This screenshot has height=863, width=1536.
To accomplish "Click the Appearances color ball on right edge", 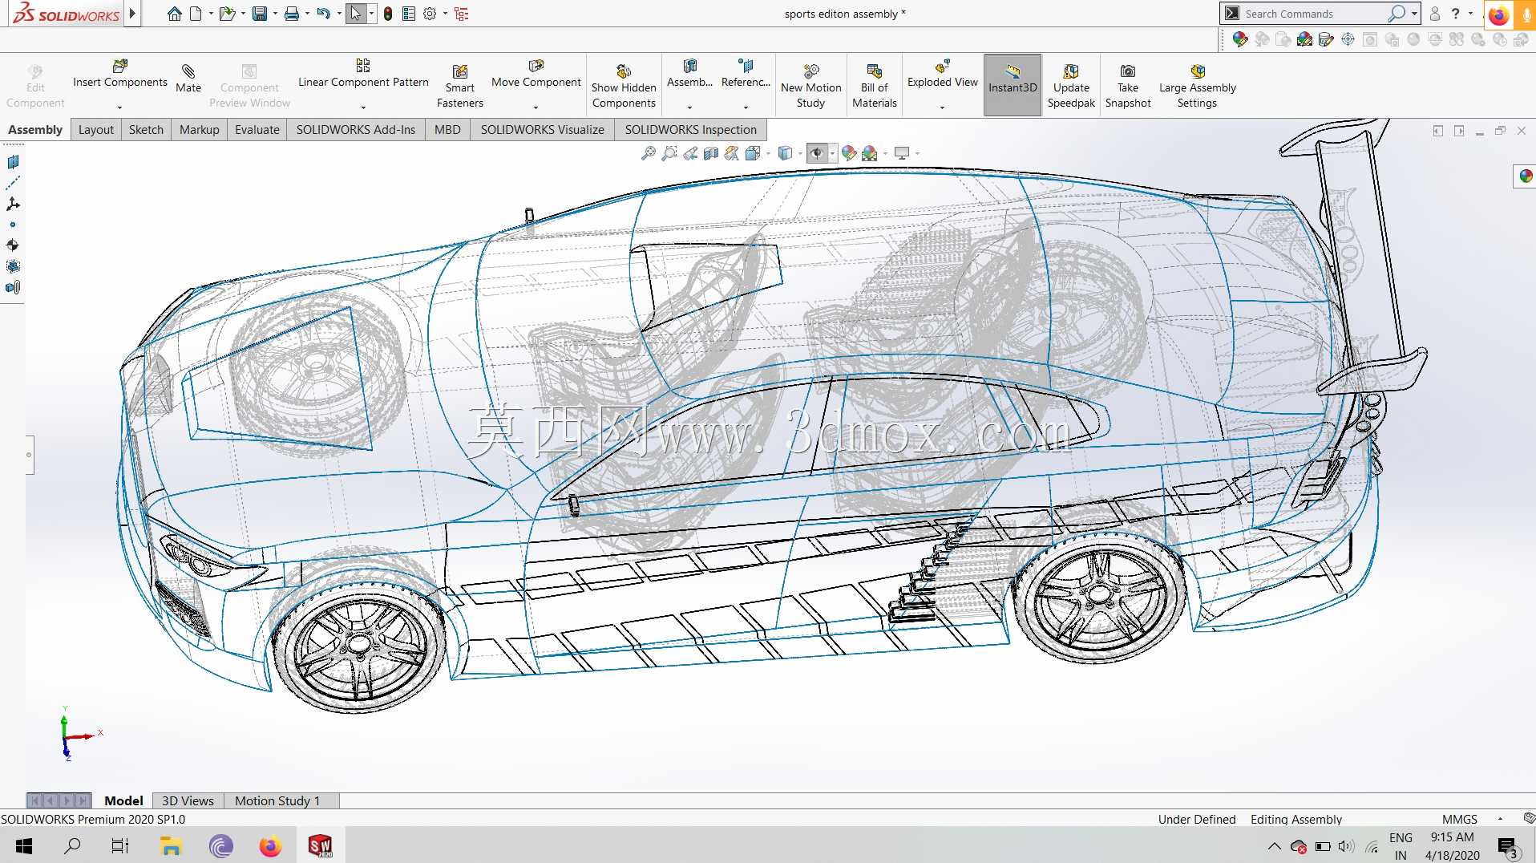I will [1526, 176].
